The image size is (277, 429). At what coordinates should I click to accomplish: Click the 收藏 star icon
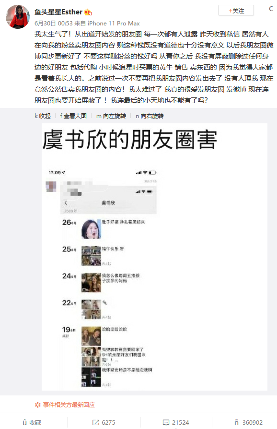24,422
